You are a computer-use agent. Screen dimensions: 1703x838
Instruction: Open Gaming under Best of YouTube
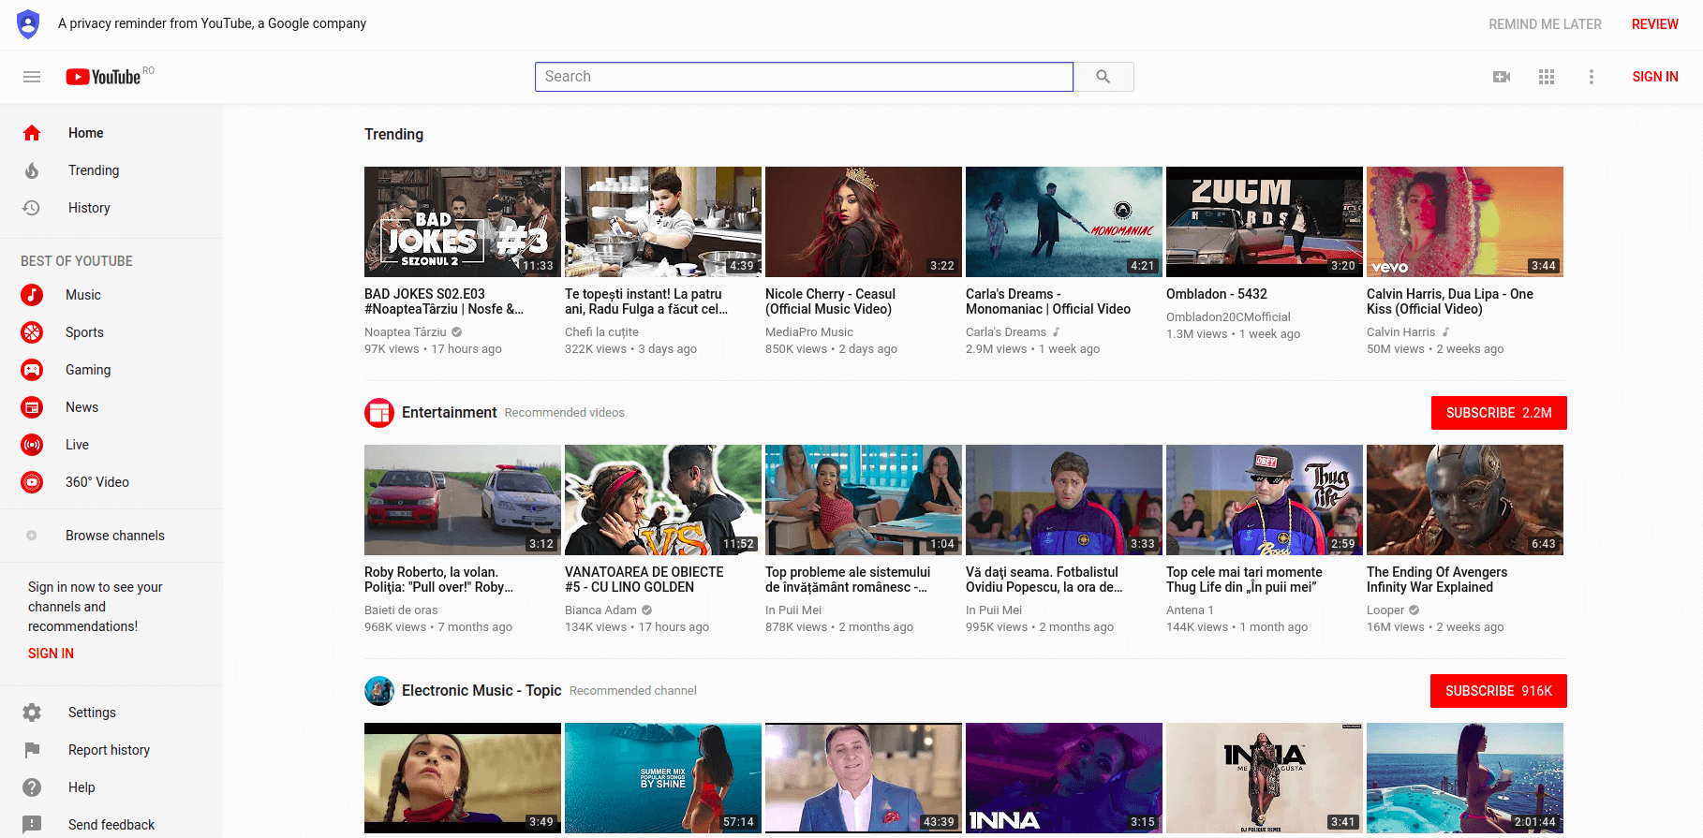point(111,370)
